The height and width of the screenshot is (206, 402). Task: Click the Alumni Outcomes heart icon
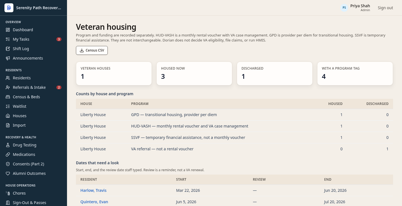point(8,173)
